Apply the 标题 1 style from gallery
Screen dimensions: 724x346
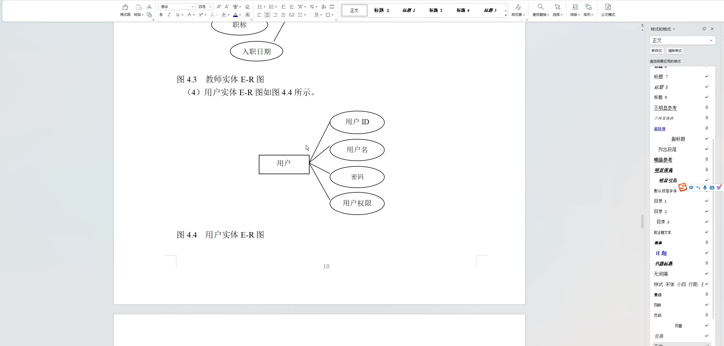tap(381, 10)
